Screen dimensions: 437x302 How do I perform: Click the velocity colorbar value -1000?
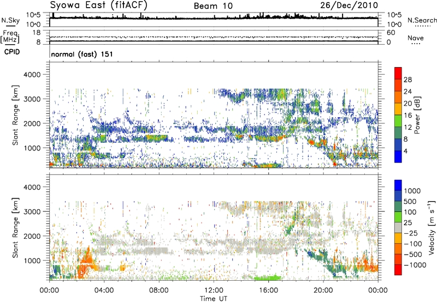pyautogui.click(x=415, y=265)
